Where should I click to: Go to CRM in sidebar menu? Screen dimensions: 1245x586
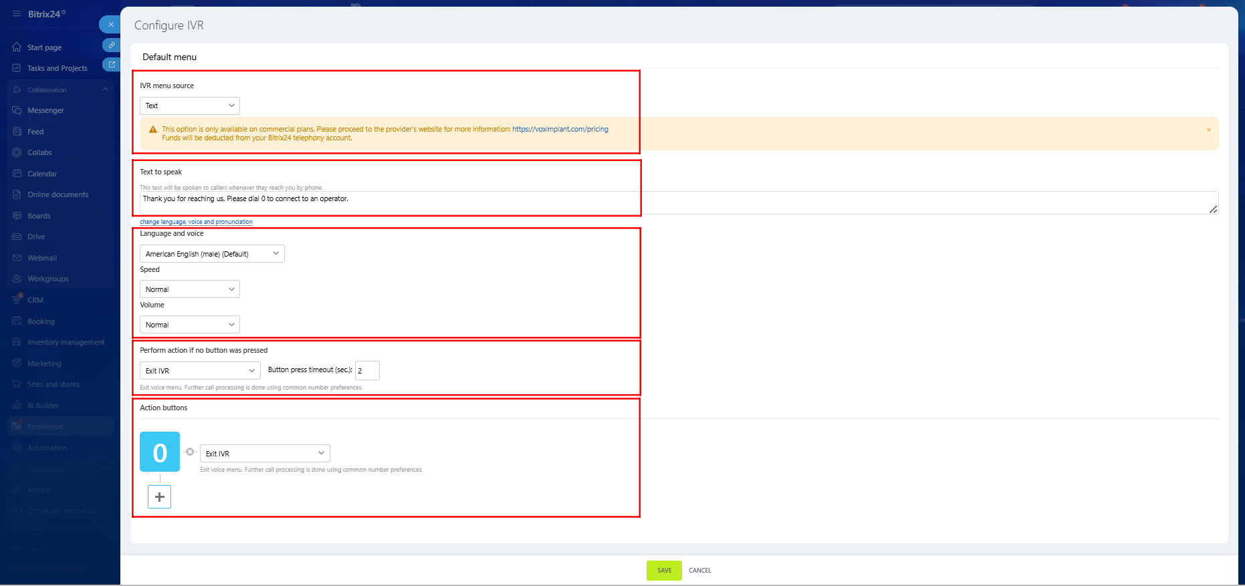click(35, 300)
